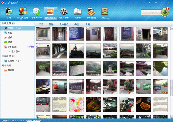The height and width of the screenshot is (122, 173).
Task: Click scrollbar up arrow in gallery
Action: 171,28
